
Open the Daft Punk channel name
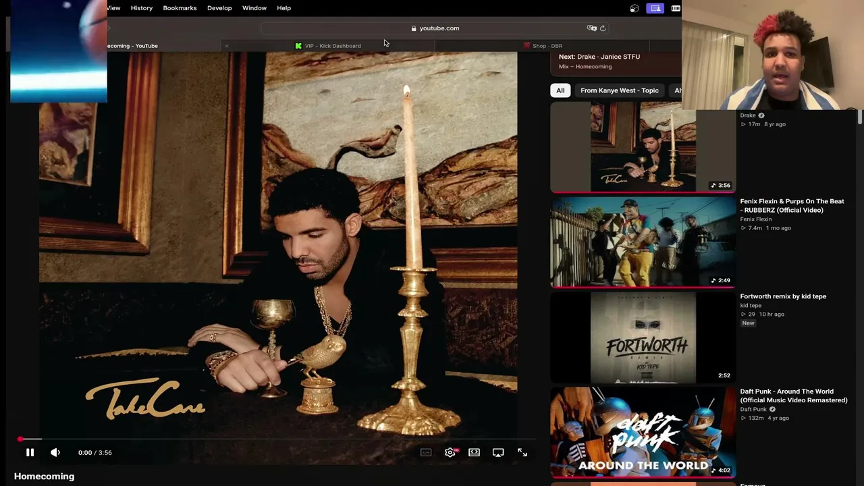click(x=753, y=409)
